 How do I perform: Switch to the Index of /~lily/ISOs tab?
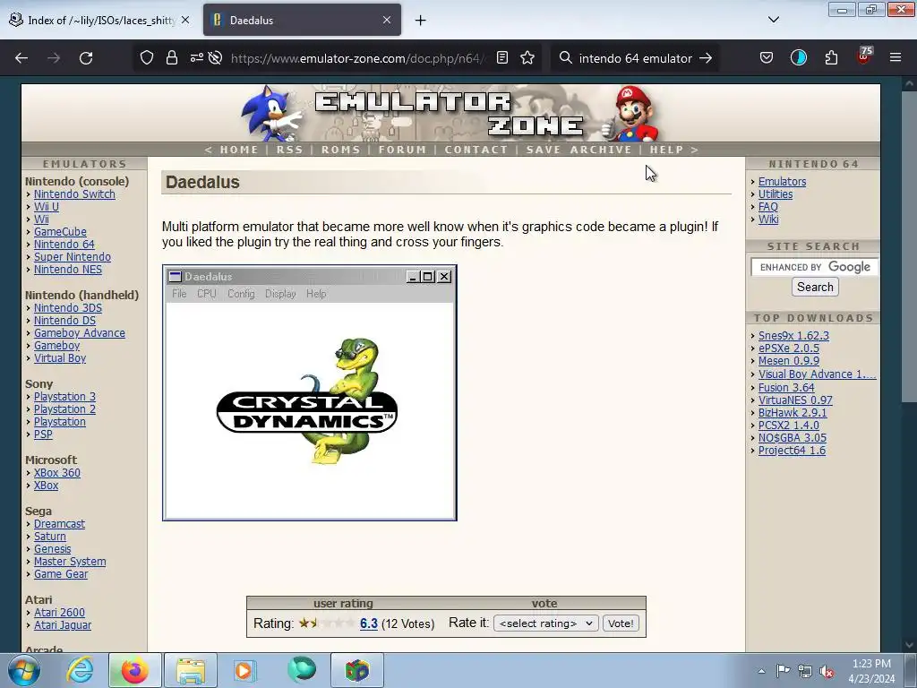point(99,20)
